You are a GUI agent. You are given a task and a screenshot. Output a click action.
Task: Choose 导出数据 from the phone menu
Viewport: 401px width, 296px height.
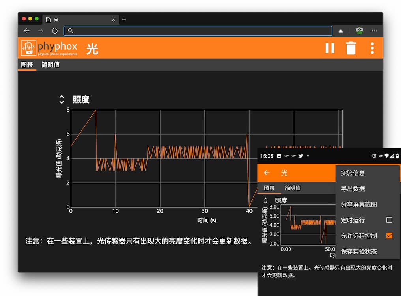pyautogui.click(x=353, y=188)
